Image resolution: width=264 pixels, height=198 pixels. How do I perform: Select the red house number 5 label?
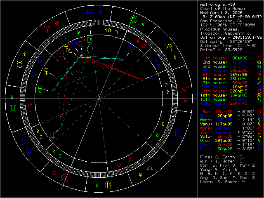[130, 160]
